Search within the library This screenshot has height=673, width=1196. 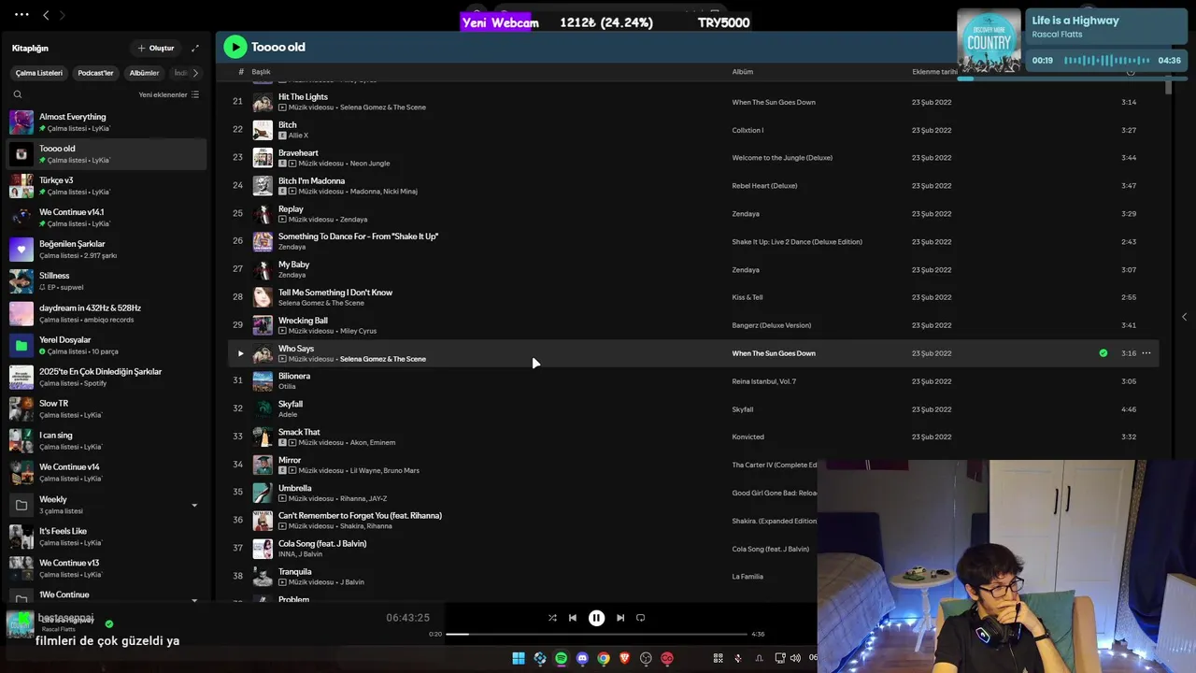(18, 94)
